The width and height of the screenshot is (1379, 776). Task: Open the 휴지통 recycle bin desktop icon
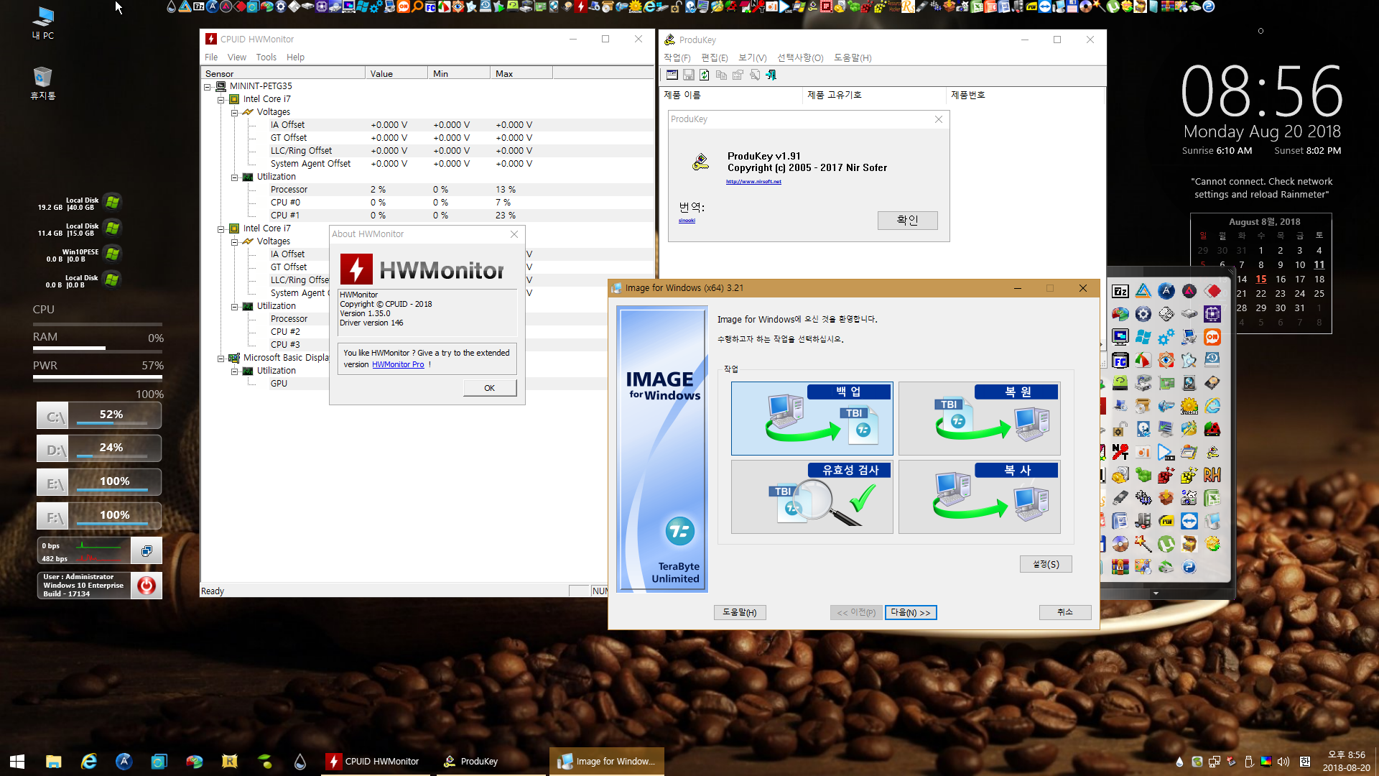click(43, 83)
